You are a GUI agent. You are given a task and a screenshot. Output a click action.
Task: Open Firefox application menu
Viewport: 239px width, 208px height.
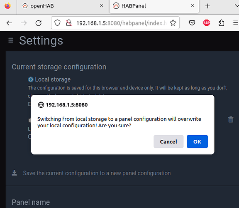[236, 23]
